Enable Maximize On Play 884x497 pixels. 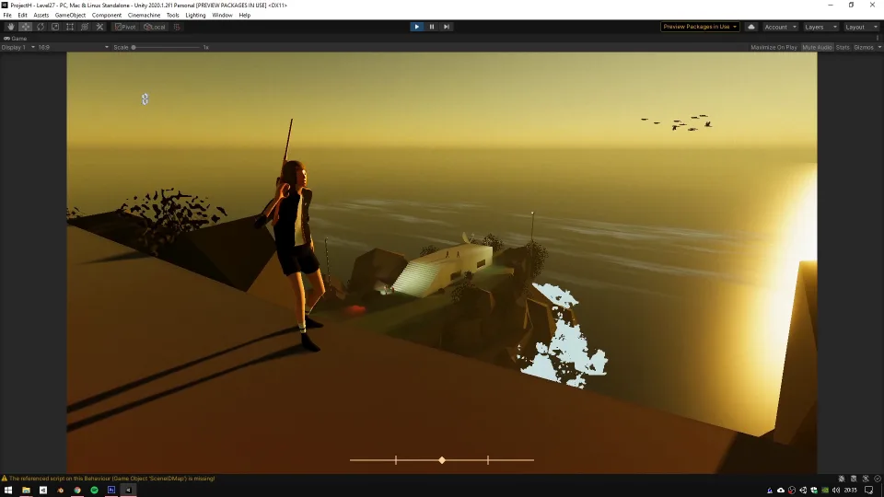click(773, 47)
